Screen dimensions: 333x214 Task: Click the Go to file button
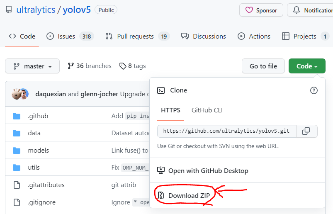pos(263,66)
